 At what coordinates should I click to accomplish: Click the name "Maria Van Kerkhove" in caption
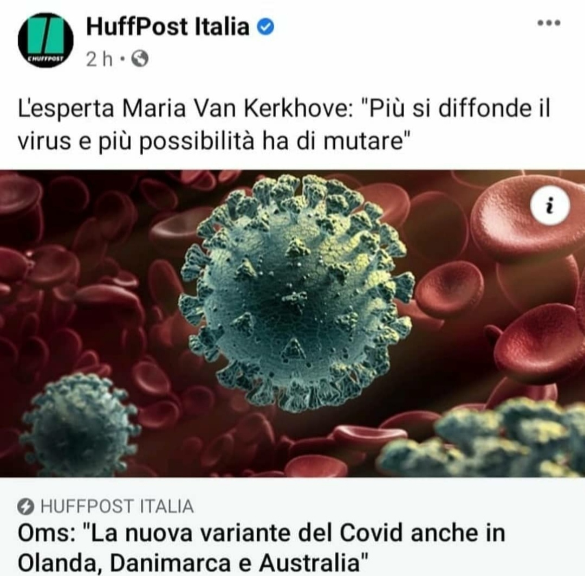237,108
